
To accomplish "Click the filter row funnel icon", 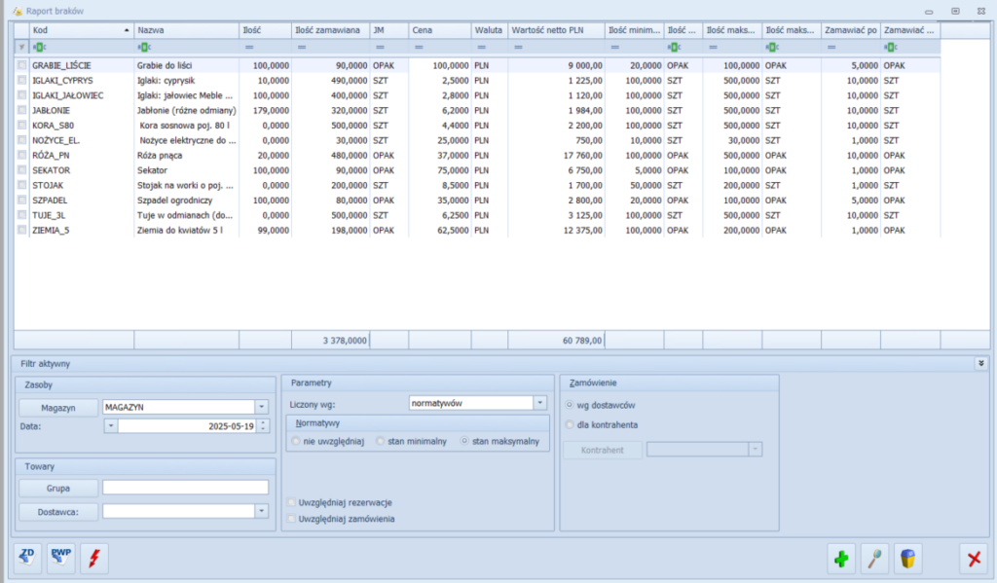I will pyautogui.click(x=21, y=47).
